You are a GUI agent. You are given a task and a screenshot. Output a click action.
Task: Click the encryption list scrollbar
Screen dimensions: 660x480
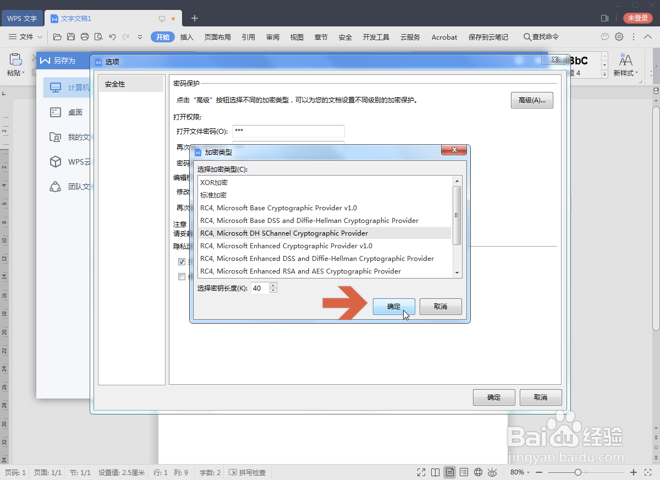click(x=457, y=215)
